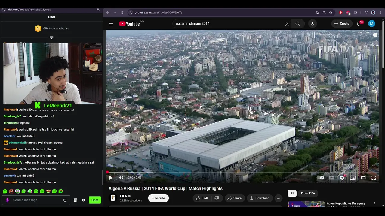The image size is (385, 216).
Task: Enter fullscreen video mode
Action: pos(374,178)
